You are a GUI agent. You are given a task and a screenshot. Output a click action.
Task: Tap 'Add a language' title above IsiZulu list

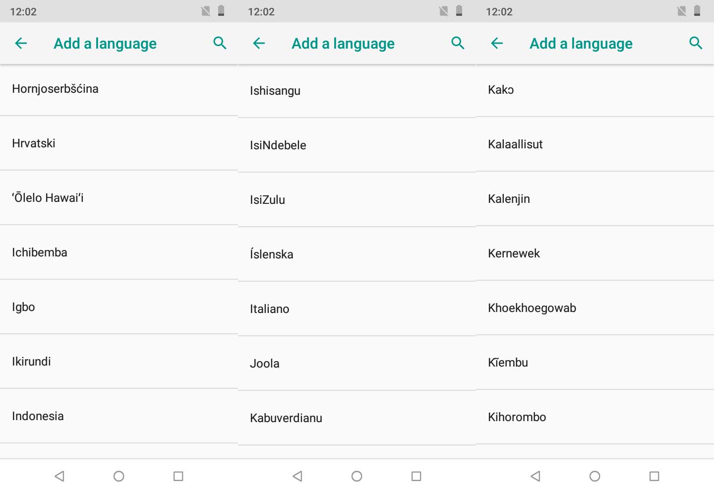343,44
